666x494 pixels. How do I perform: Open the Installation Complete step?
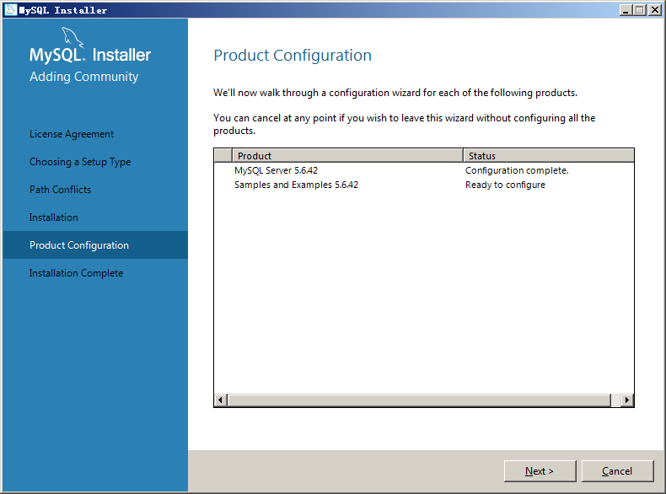pyautogui.click(x=76, y=273)
